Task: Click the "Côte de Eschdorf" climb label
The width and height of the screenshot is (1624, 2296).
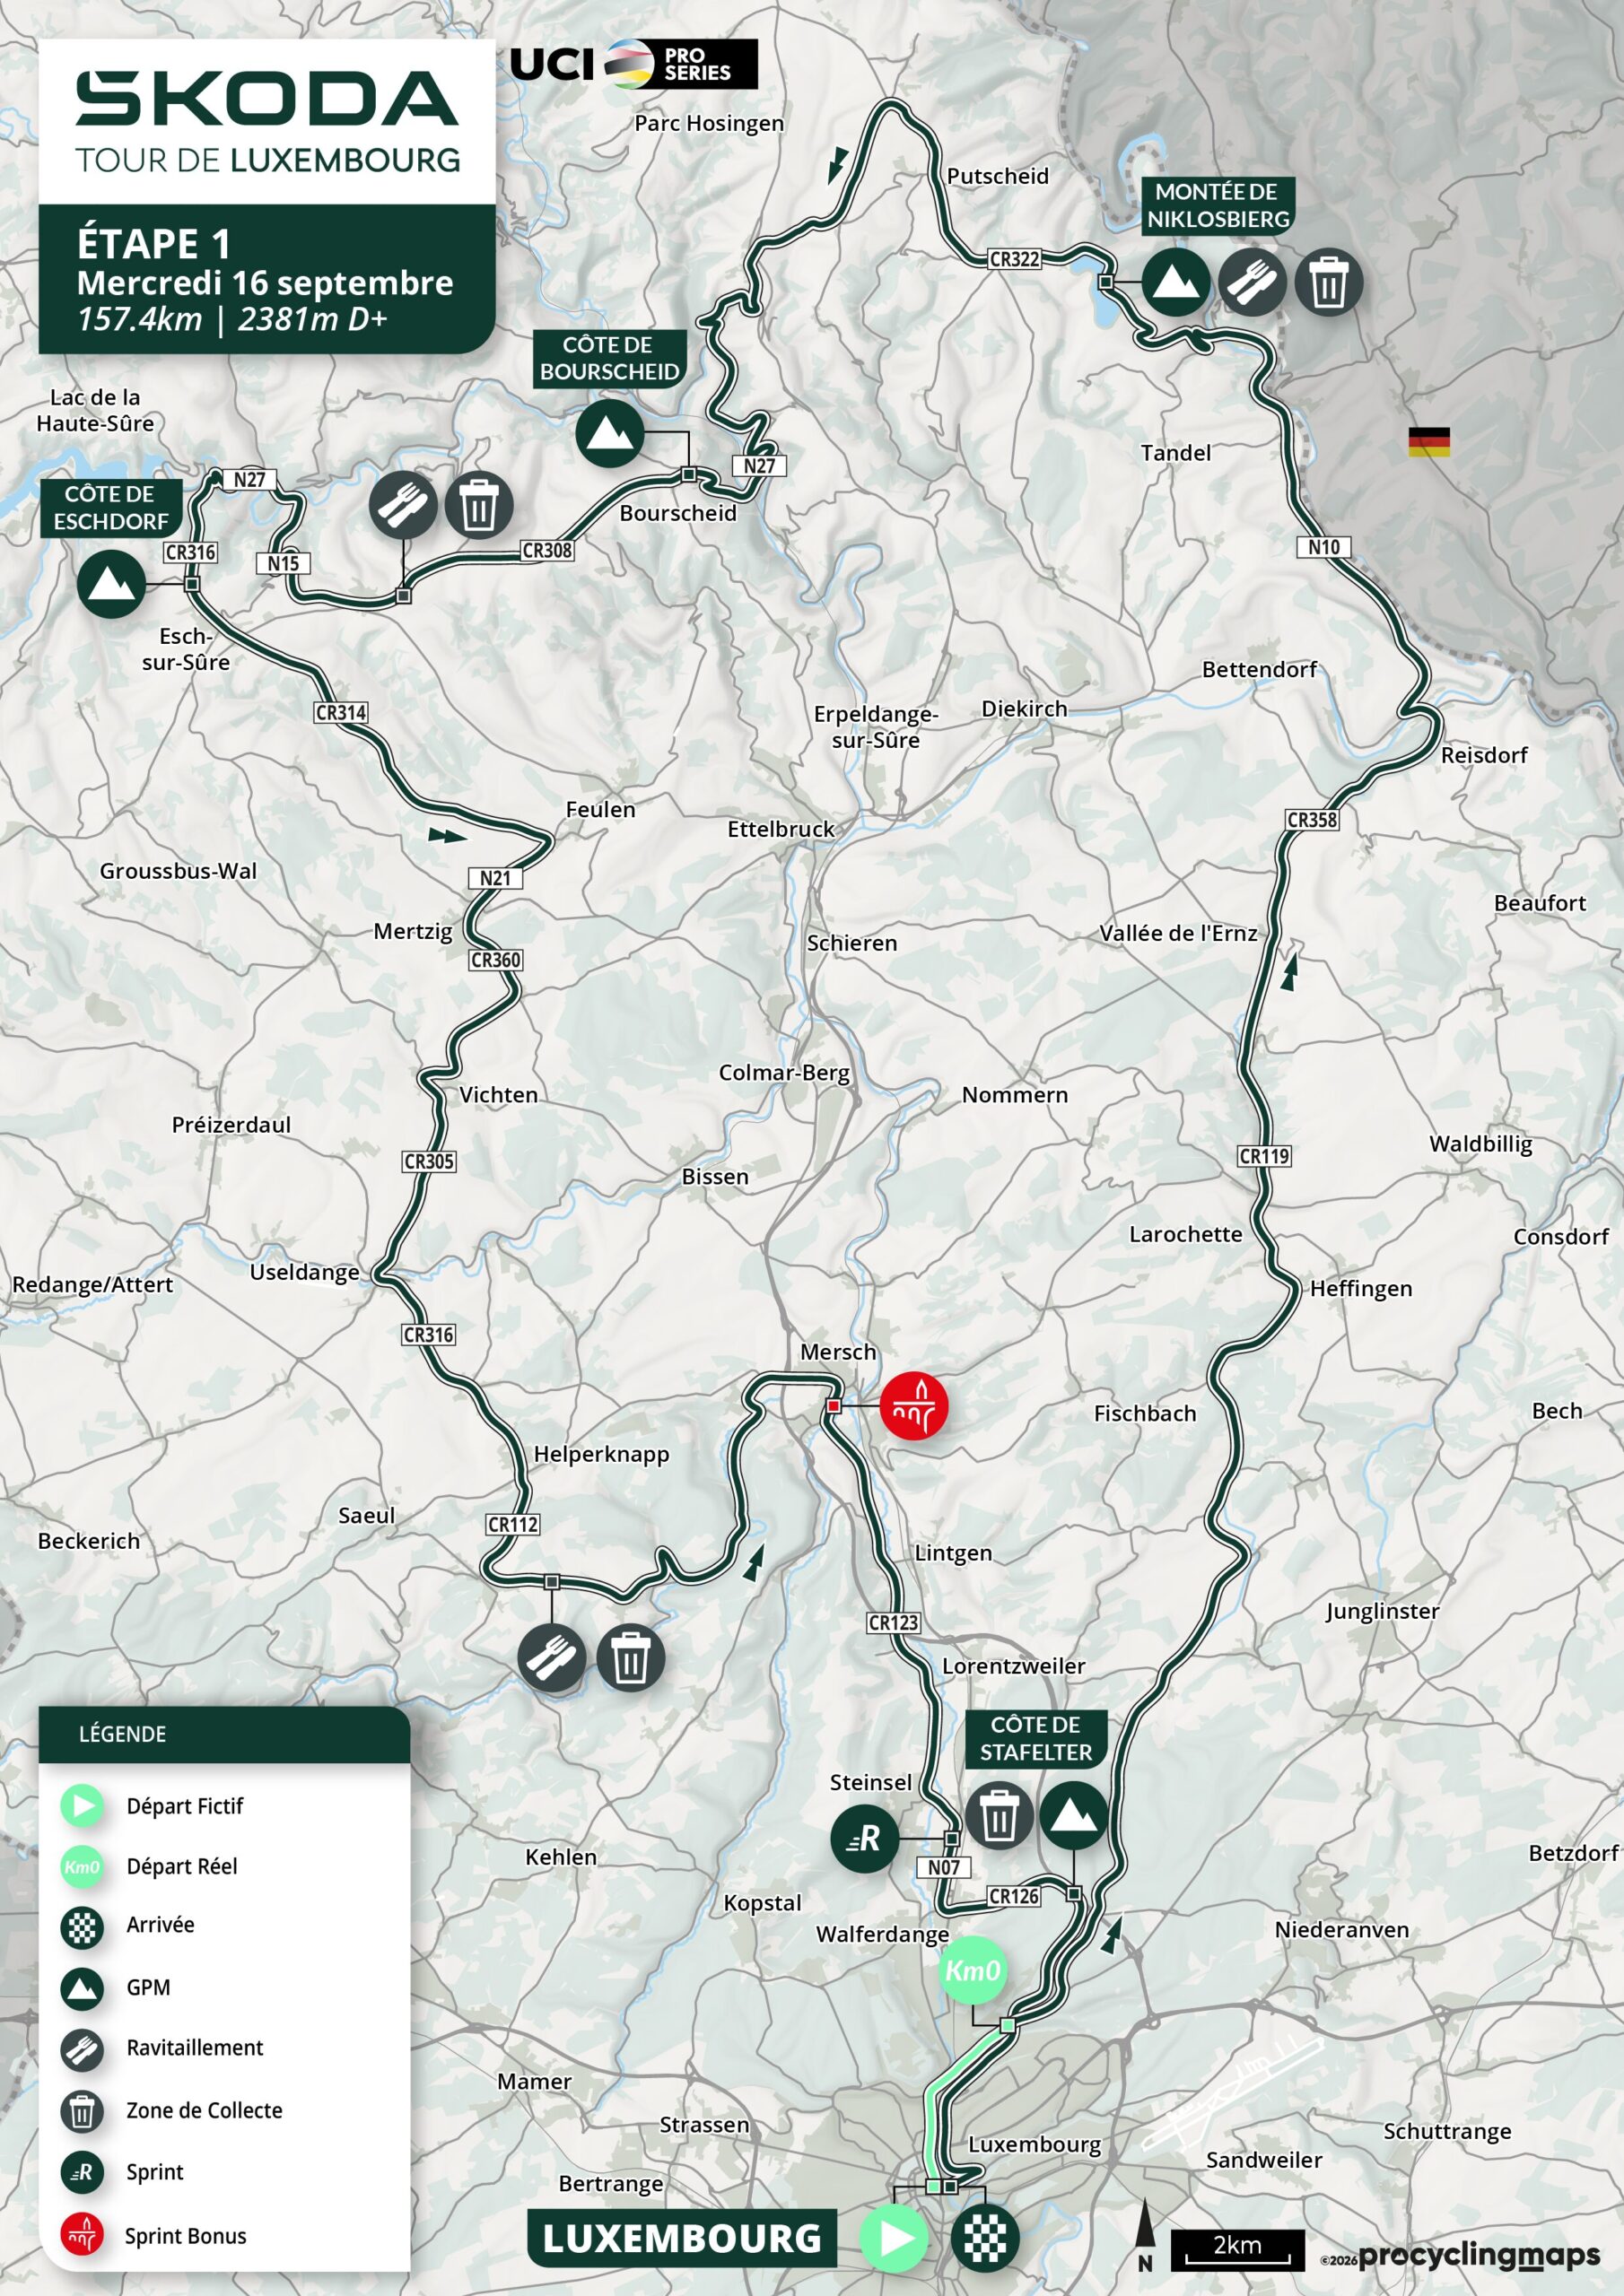Action: (x=111, y=508)
